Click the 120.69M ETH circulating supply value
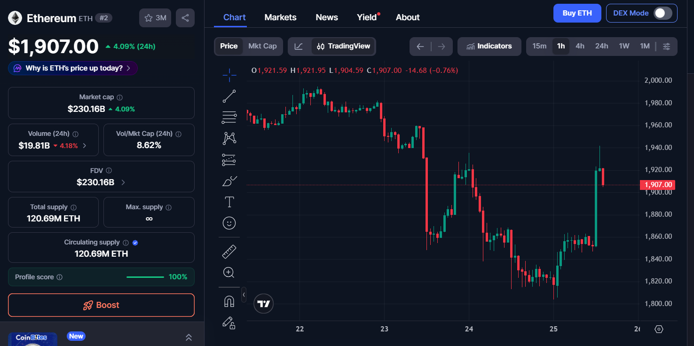The width and height of the screenshot is (694, 346). point(101,254)
